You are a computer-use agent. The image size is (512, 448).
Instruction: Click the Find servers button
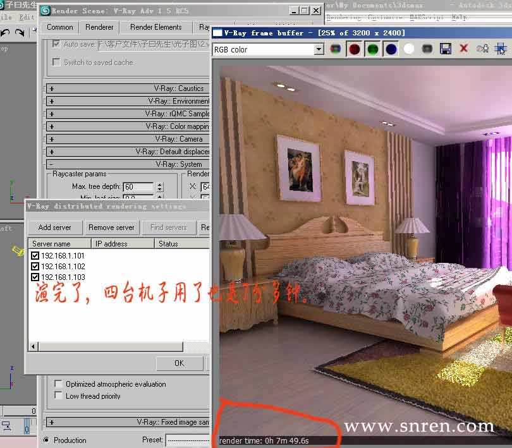169,227
